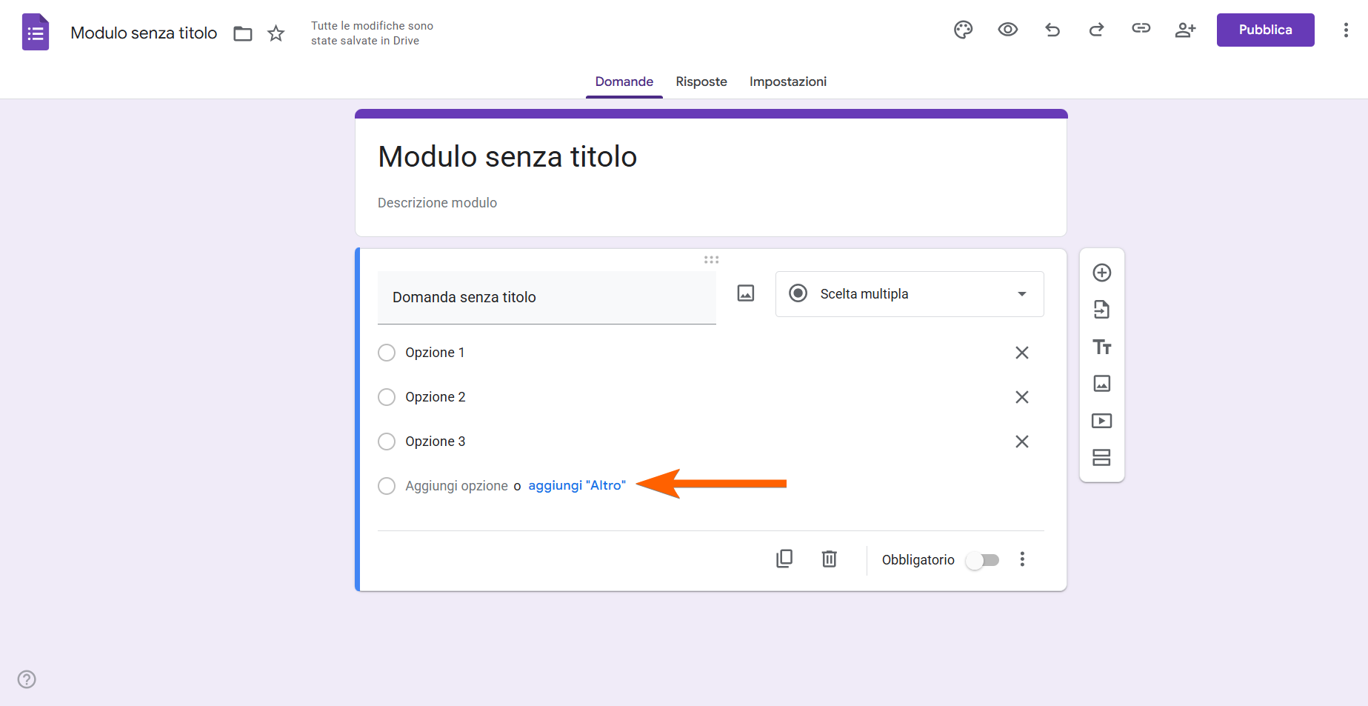Switch to the Impostazioni tab

tap(788, 81)
